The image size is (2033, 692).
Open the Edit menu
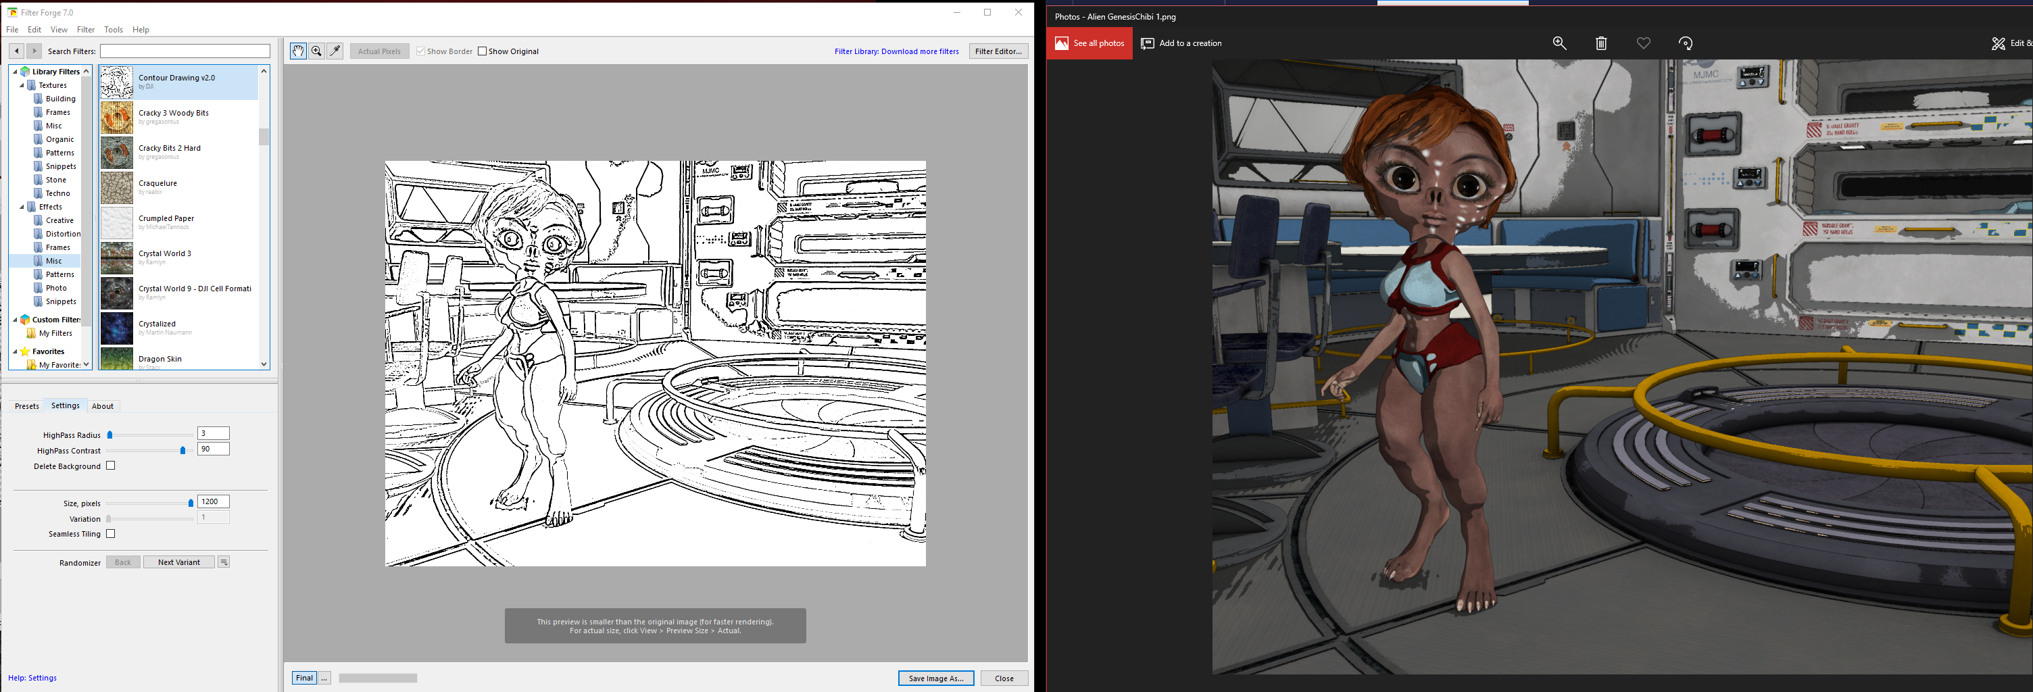pos(34,30)
